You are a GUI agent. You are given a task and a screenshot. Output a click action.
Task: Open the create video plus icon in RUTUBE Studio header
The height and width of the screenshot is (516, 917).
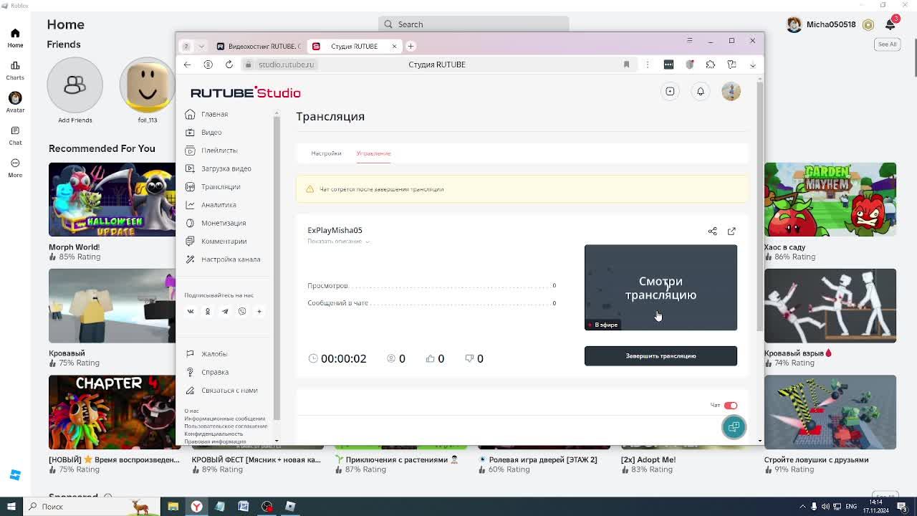point(670,91)
